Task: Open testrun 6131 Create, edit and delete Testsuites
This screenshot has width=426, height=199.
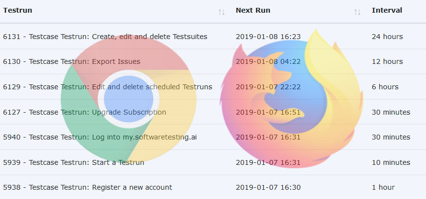Action: 105,37
